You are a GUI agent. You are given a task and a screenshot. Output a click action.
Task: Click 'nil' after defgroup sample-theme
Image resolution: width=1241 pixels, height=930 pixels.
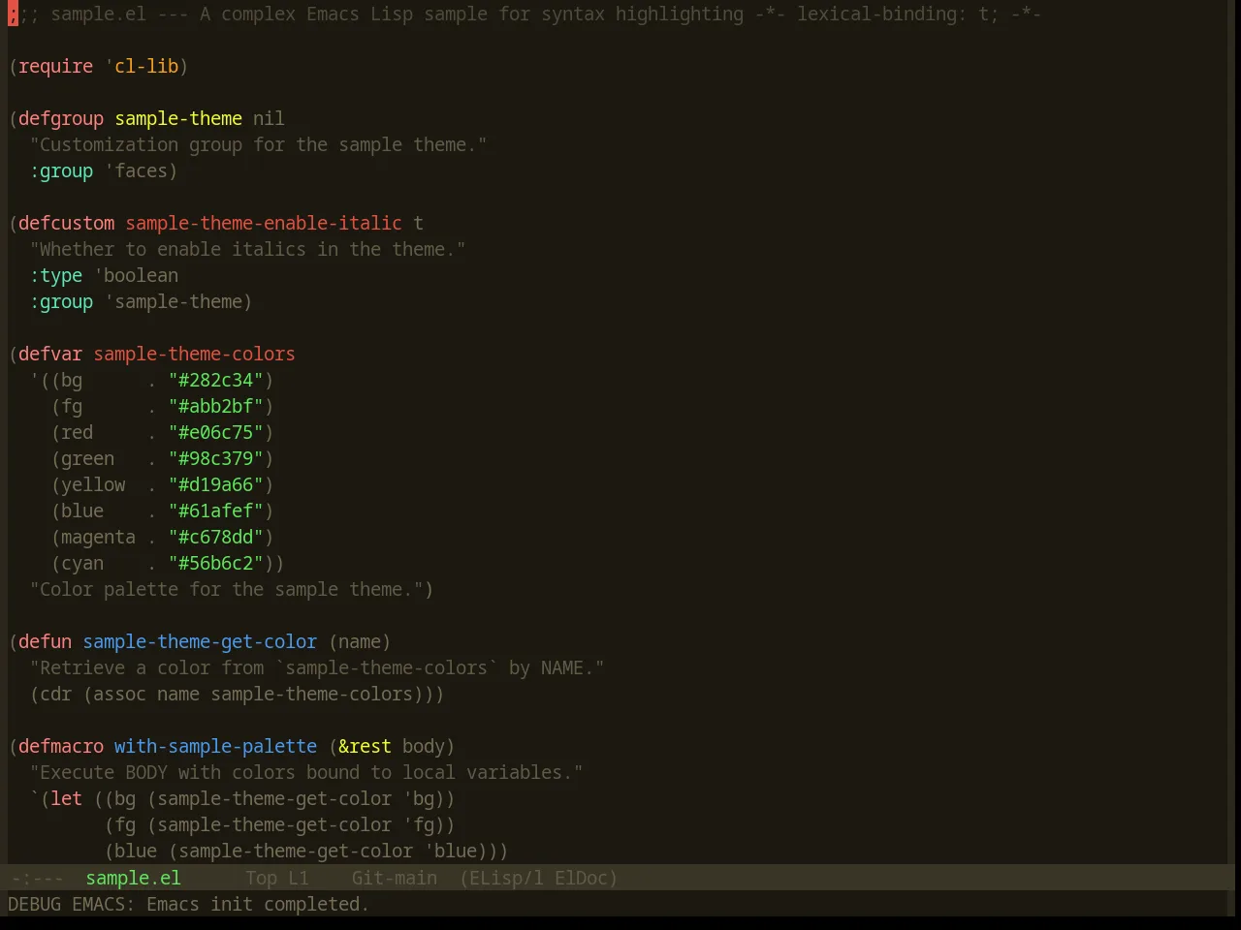[x=269, y=118]
